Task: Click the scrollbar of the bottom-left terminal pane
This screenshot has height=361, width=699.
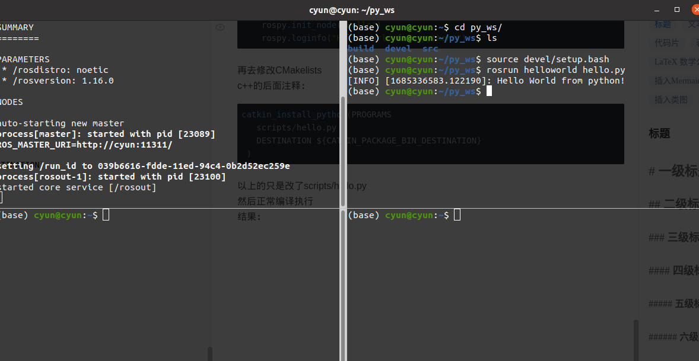Action: click(x=343, y=285)
